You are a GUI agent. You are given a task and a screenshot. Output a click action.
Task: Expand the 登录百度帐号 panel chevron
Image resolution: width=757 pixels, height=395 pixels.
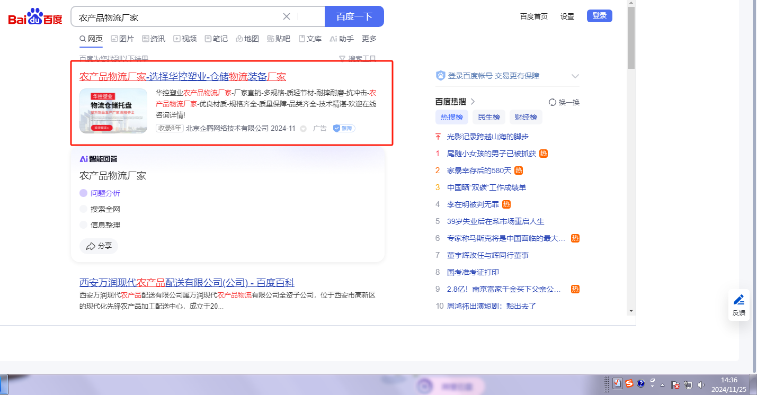(x=575, y=76)
